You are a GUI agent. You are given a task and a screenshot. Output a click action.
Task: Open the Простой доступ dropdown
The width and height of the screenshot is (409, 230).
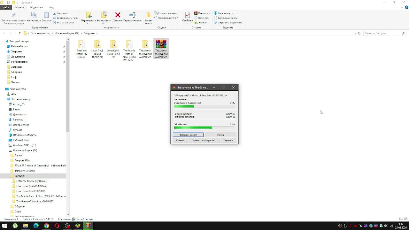click(166, 18)
